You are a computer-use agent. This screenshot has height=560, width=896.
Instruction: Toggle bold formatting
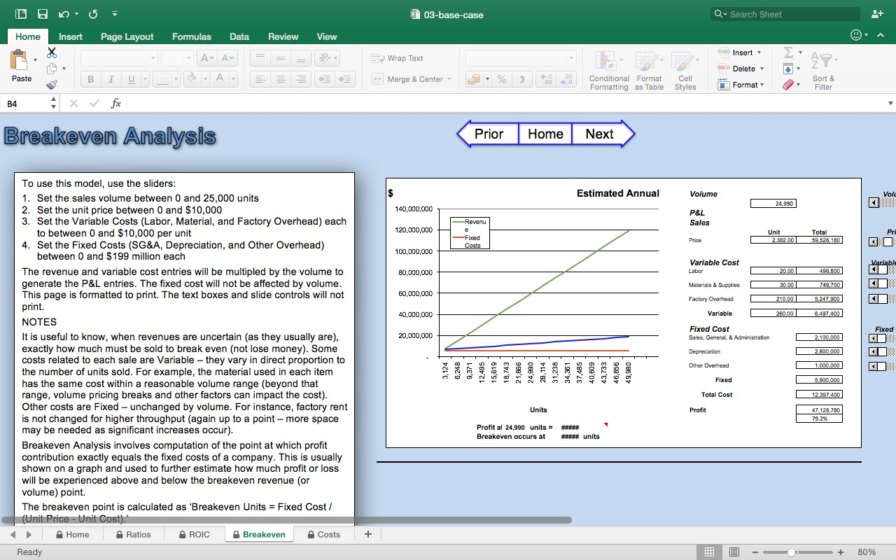tap(90, 78)
